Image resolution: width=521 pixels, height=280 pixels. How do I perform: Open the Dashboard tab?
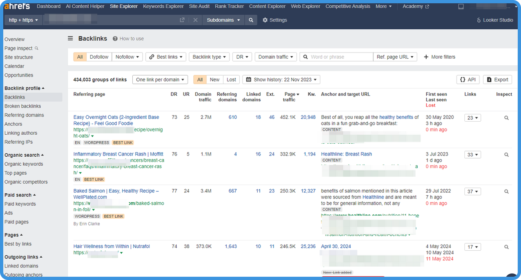click(x=48, y=7)
